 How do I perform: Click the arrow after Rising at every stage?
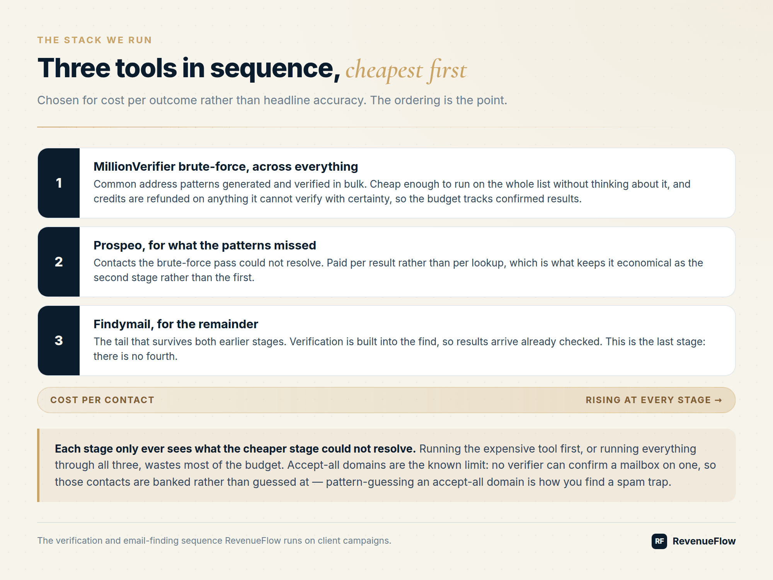(719, 400)
